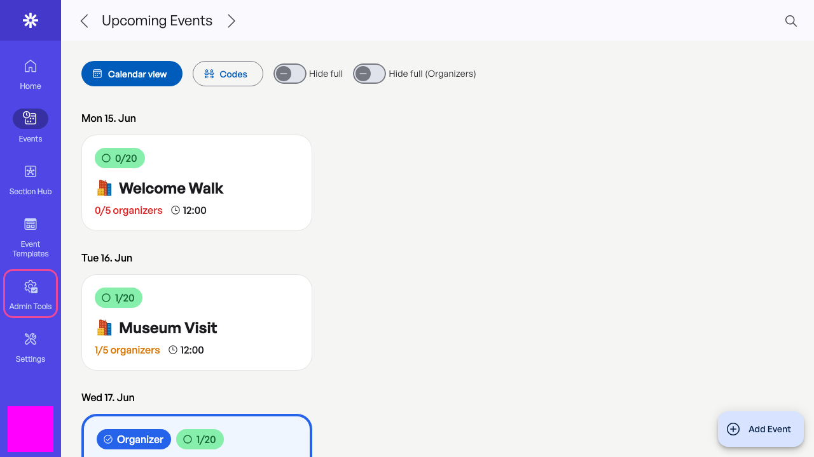
Task: Open the Museum Visit event card
Action: pos(197,322)
